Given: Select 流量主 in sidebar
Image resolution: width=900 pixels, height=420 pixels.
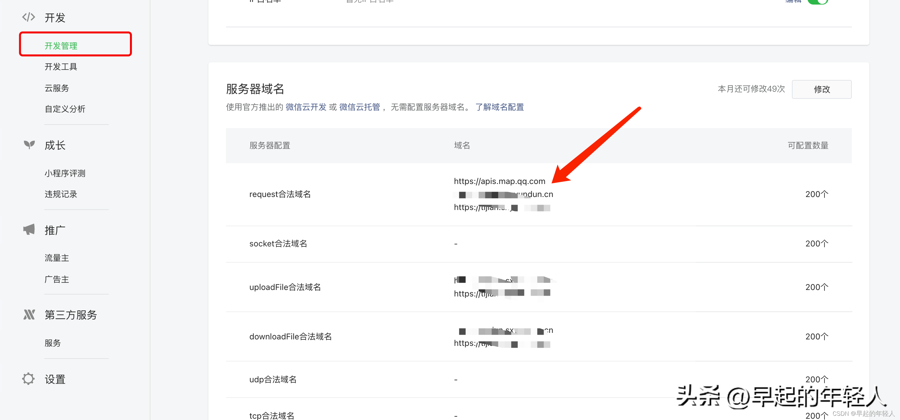Looking at the screenshot, I should coord(57,258).
